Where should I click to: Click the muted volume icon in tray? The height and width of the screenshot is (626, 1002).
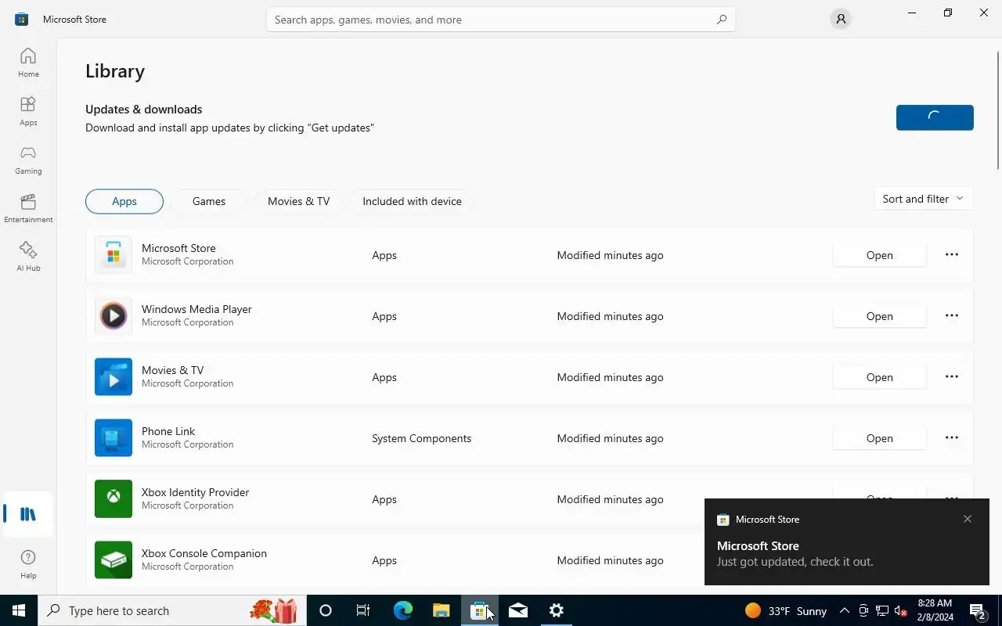click(901, 610)
